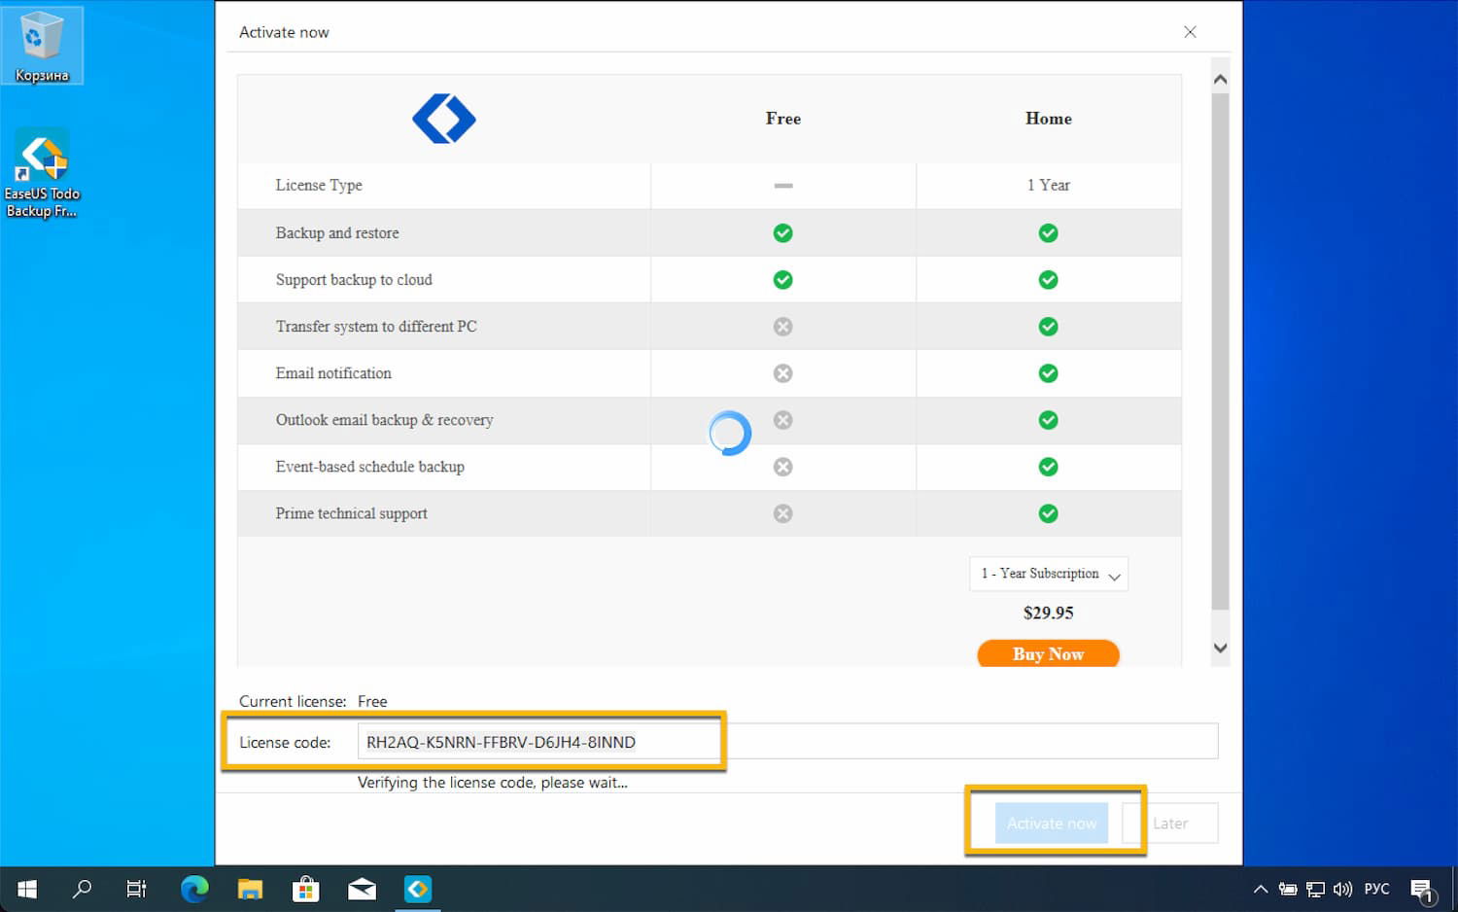The image size is (1458, 912).
Task: Click the РУС language indicator
Action: click(1376, 889)
